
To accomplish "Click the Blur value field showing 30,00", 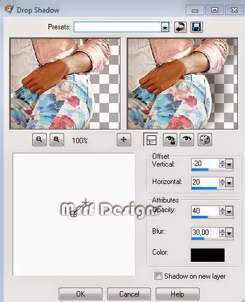I will coord(205,232).
